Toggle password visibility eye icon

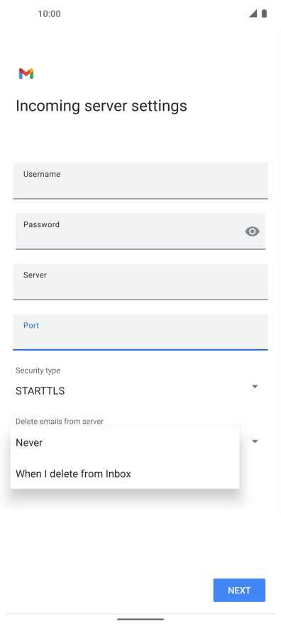(x=253, y=231)
